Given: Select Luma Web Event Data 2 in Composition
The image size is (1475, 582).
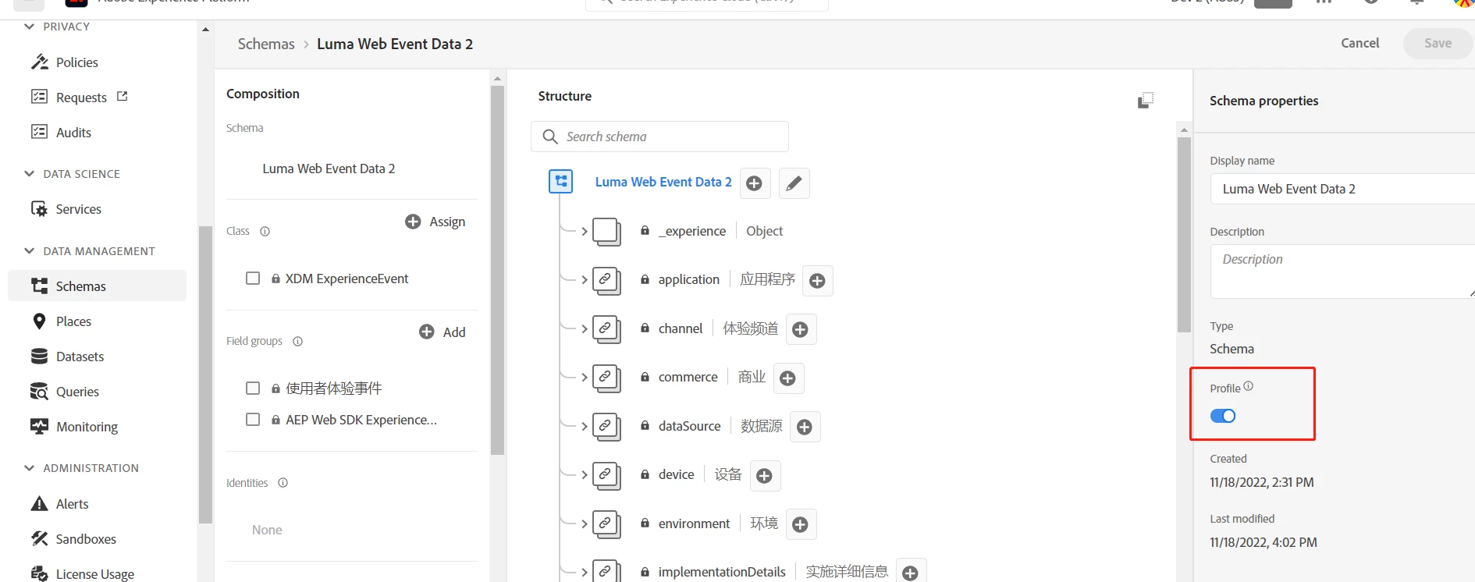Looking at the screenshot, I should pos(329,169).
